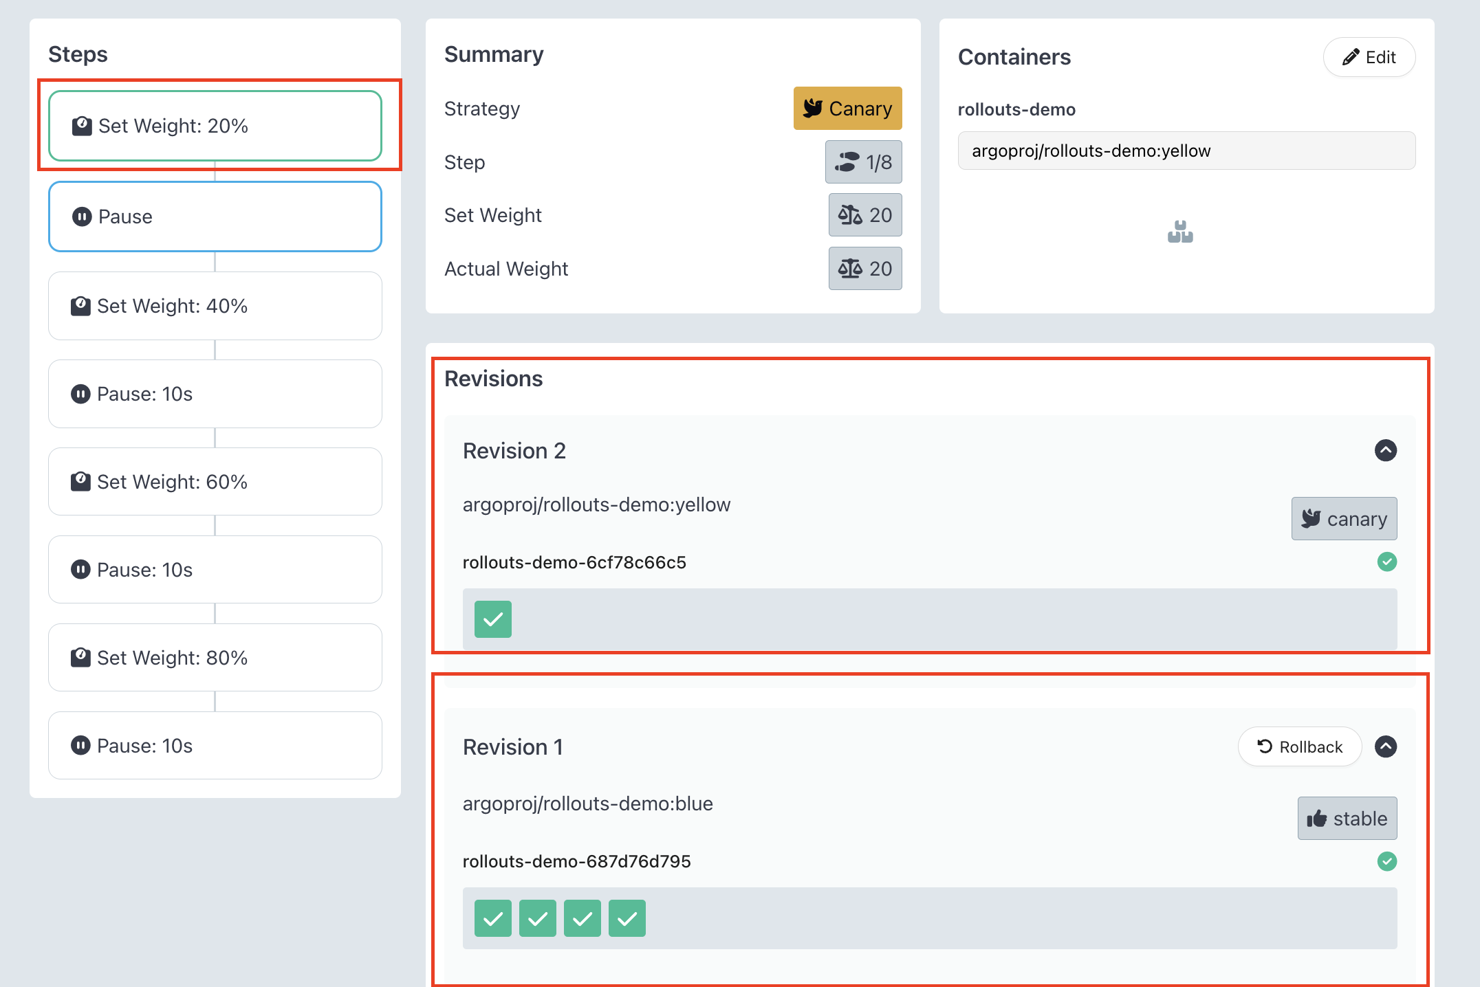Click the pod checkmark box in Revision 2
Image resolution: width=1480 pixels, height=987 pixels.
pyautogui.click(x=493, y=619)
